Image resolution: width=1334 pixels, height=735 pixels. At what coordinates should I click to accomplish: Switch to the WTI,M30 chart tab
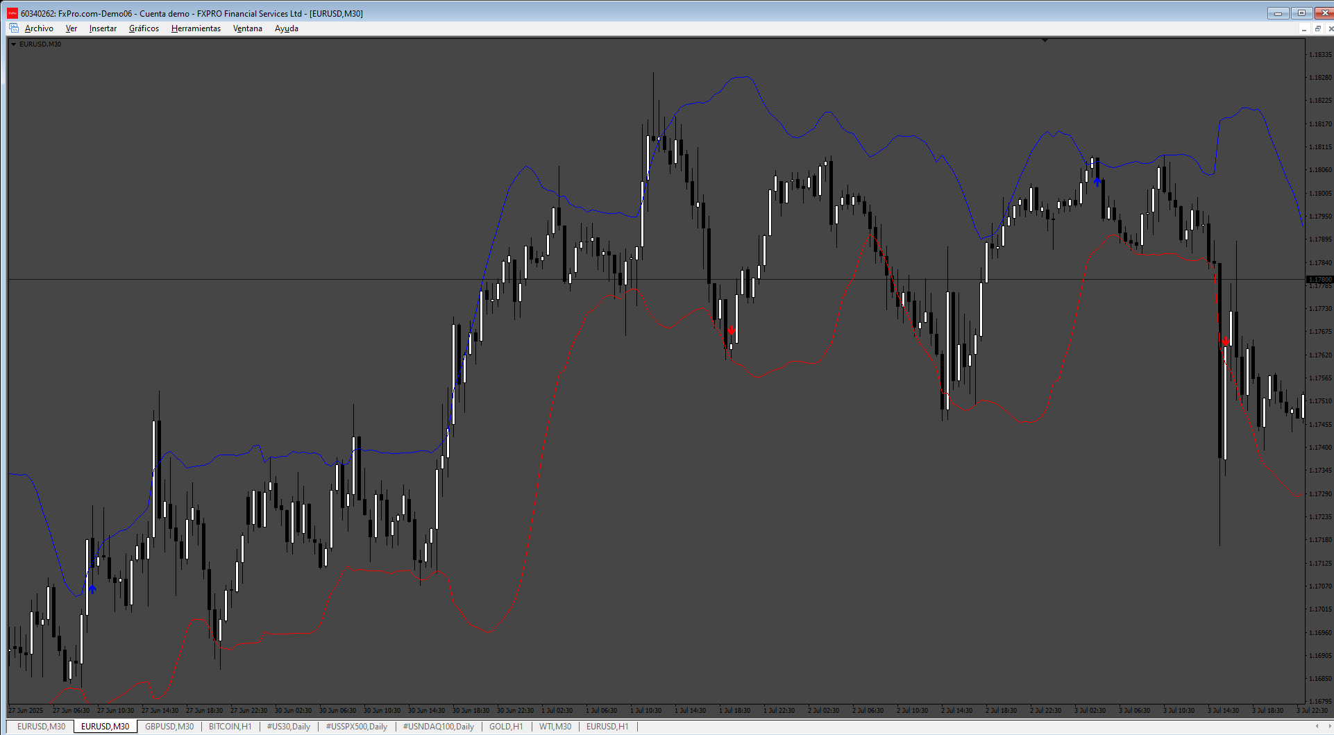(555, 727)
